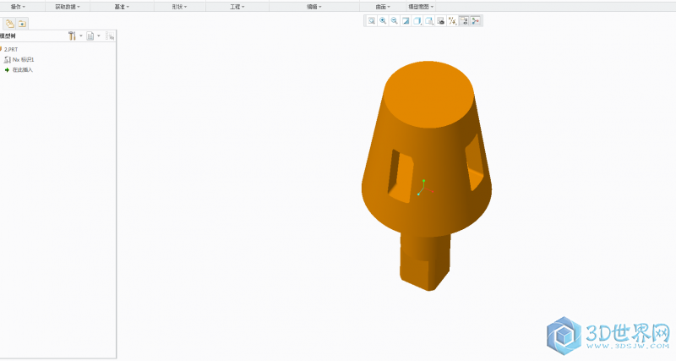Open dropdown arrow beside tree settings hammer
676x361 pixels.
pyautogui.click(x=80, y=36)
